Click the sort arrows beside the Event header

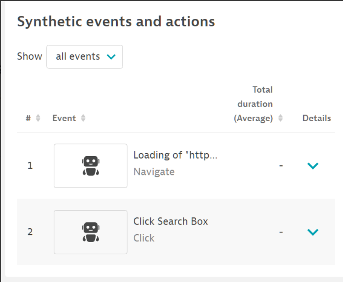tap(83, 118)
